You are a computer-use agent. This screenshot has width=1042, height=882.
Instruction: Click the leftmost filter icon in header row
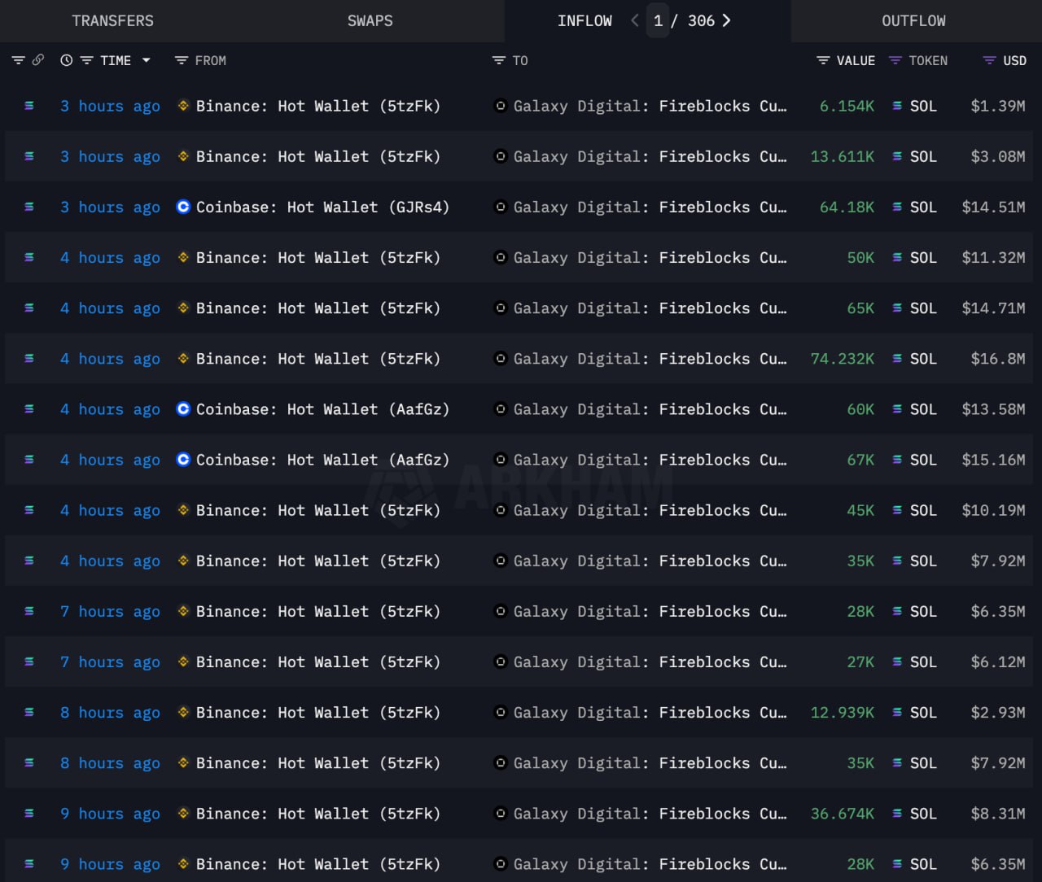point(18,60)
